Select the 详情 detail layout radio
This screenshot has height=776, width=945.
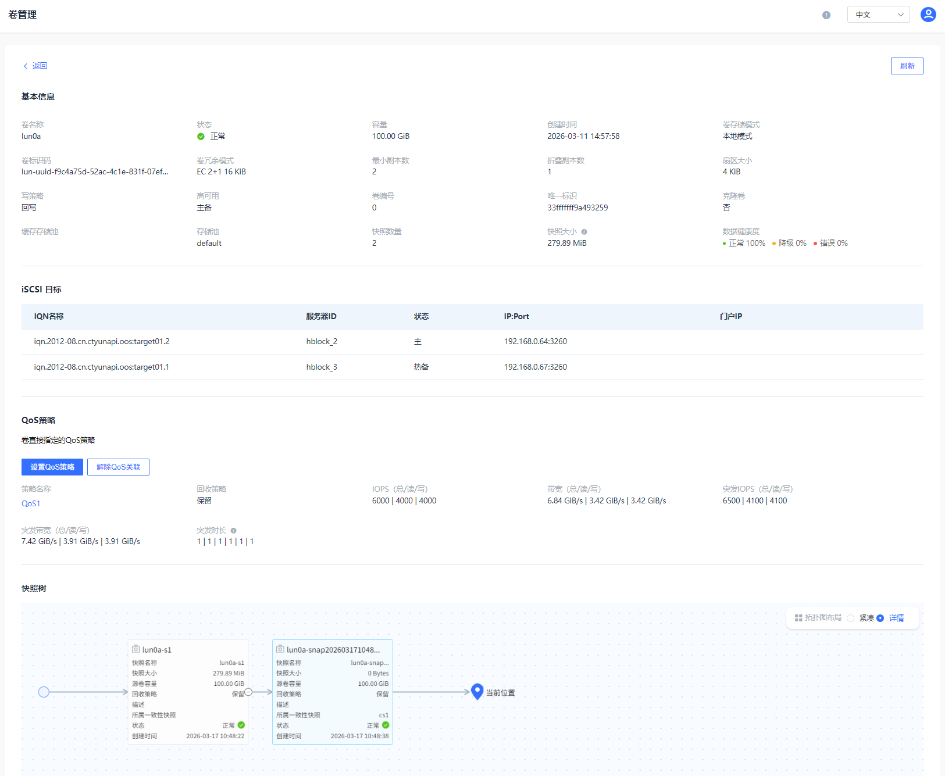coord(880,618)
